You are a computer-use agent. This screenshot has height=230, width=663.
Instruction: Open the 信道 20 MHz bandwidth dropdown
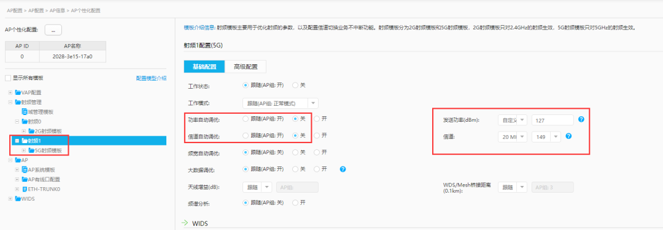(x=513, y=136)
